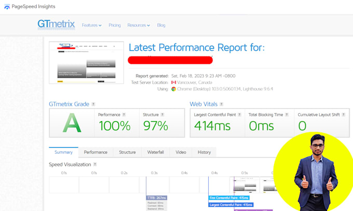Open the Pricing page link
The height and width of the screenshot is (211, 353).
(x=115, y=25)
